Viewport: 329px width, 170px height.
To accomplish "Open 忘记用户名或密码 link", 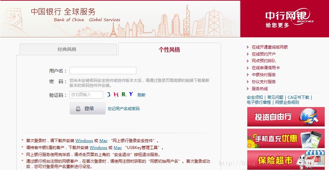I will 124,109.
